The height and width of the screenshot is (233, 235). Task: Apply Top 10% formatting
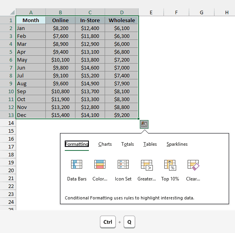coord(170,170)
